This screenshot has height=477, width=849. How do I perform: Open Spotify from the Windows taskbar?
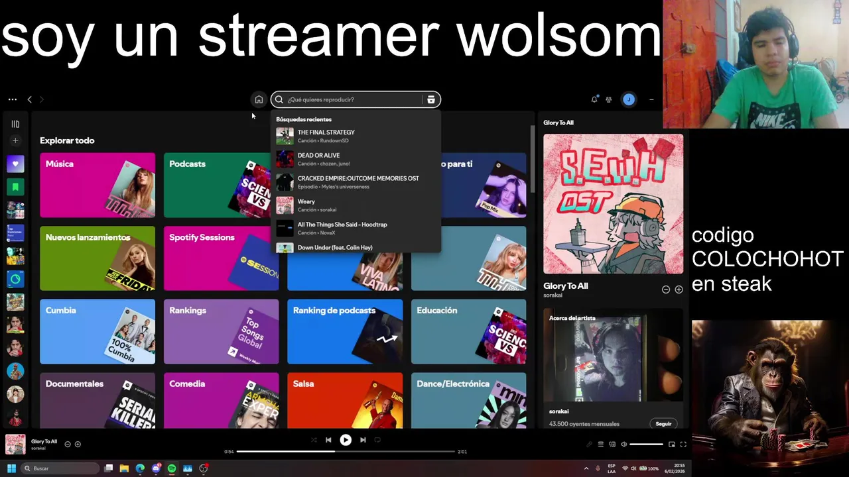coord(172,468)
